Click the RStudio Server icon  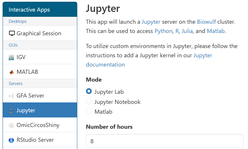11,140
